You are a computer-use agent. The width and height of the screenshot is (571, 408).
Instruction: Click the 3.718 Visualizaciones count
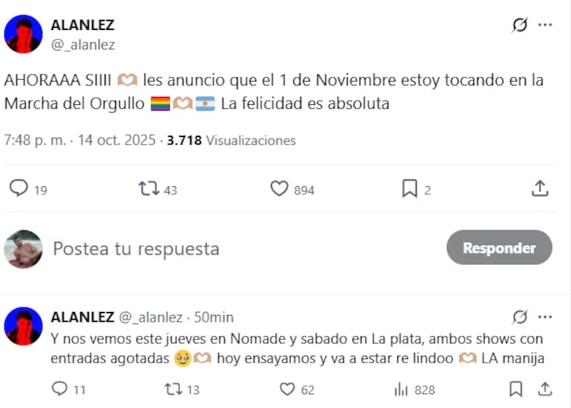tap(231, 140)
